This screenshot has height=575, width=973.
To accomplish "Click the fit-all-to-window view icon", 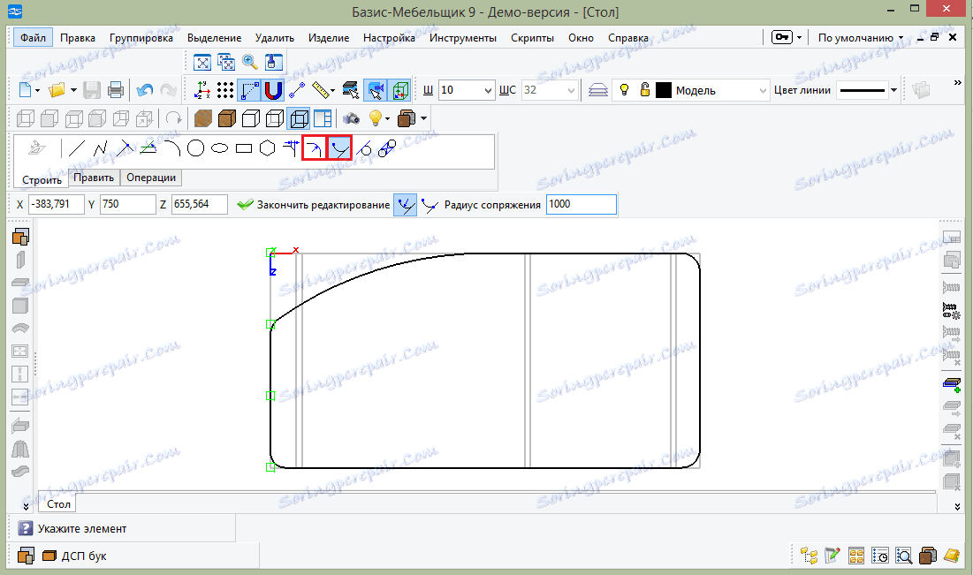I will tap(202, 62).
